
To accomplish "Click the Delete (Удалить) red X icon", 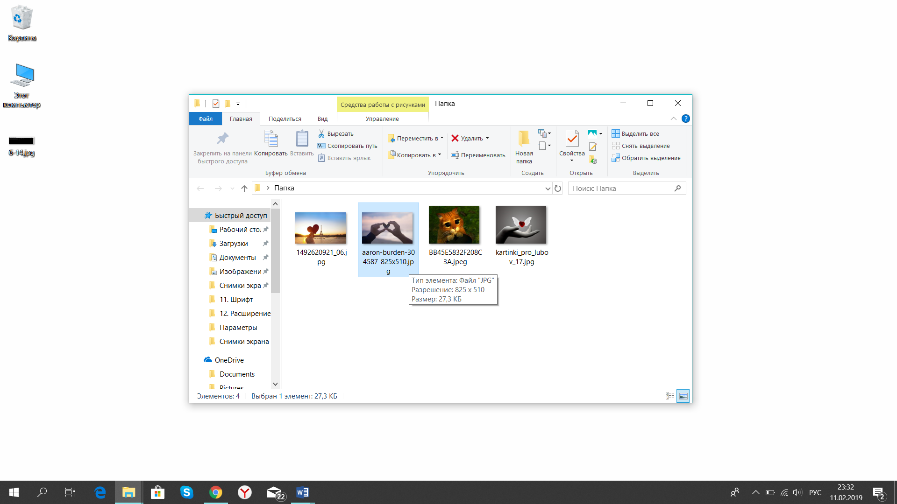I will click(x=455, y=138).
